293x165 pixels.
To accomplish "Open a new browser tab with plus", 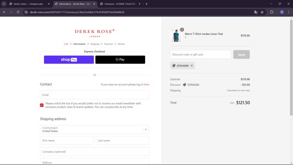I will (146, 4).
